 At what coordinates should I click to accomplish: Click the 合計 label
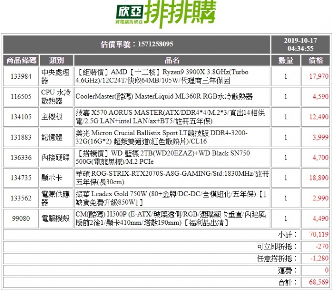(288, 283)
